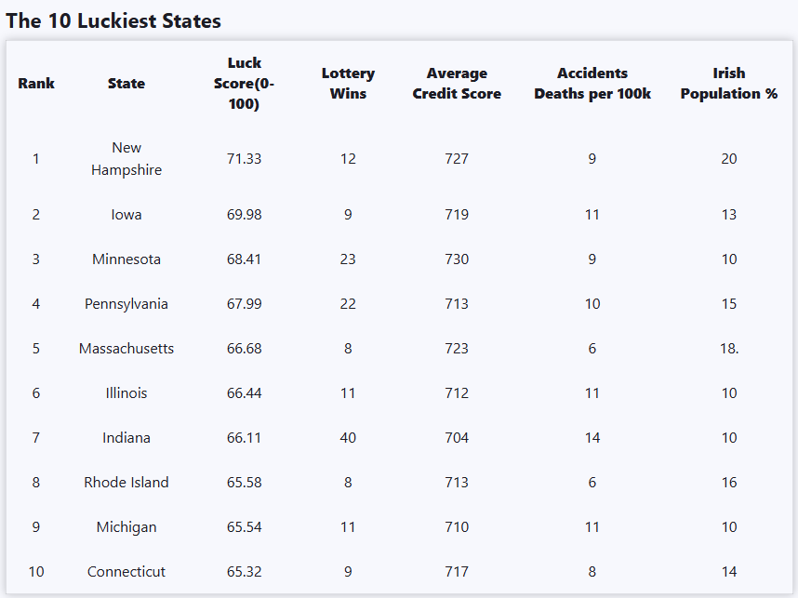Click the Accidents Deaths per 100k header
Viewport: 798px width, 598px height.
tap(592, 84)
